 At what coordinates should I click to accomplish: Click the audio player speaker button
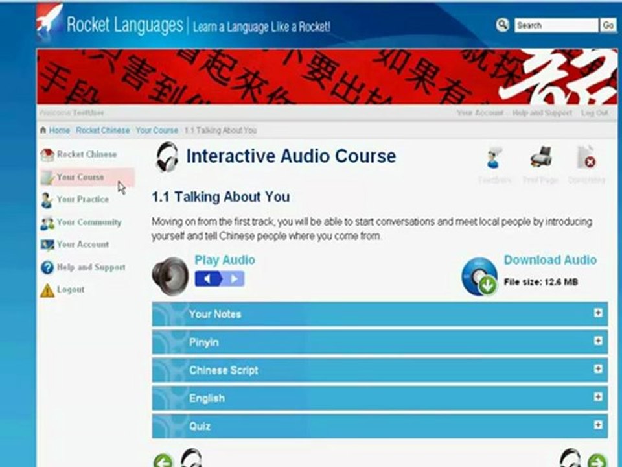coord(208,279)
